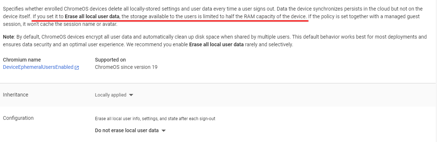Click the words rarely and selectively
The height and width of the screenshot is (142, 443).
269,45
